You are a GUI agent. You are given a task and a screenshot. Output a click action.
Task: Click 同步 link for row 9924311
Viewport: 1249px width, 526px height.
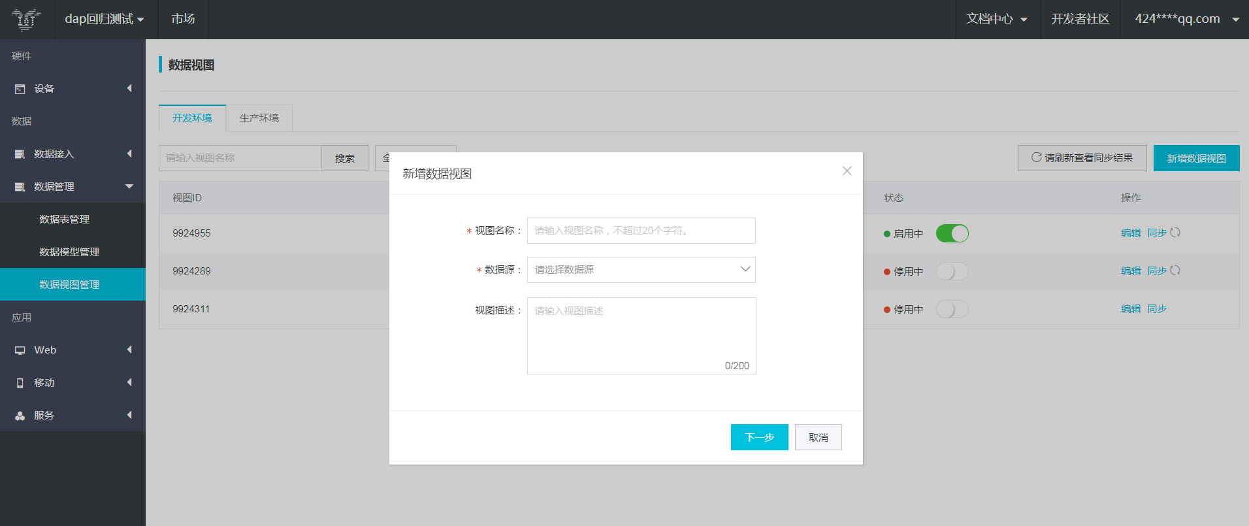point(1157,309)
